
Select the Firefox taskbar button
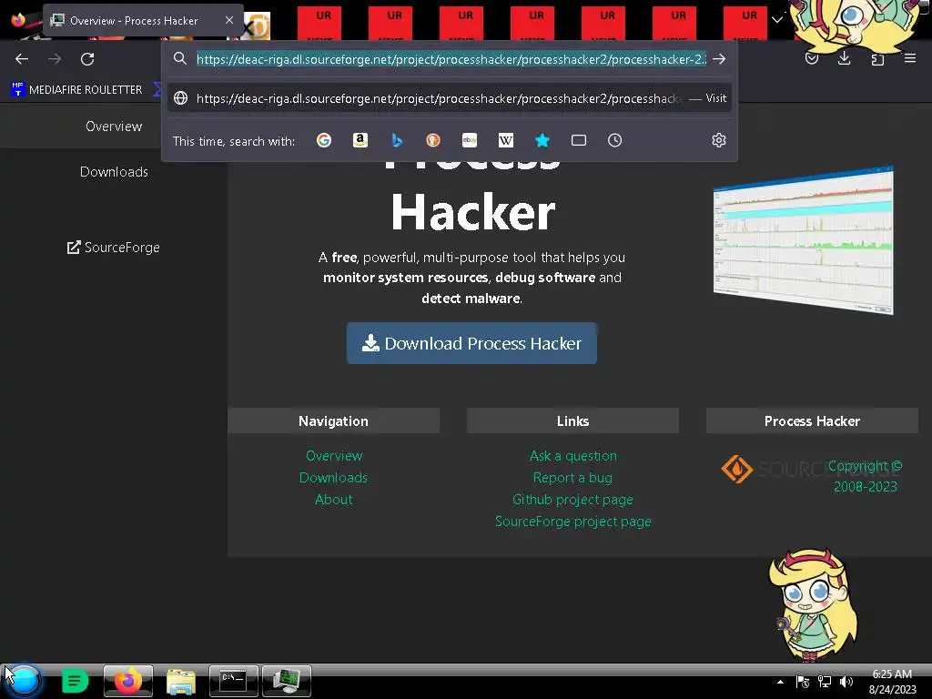128,681
